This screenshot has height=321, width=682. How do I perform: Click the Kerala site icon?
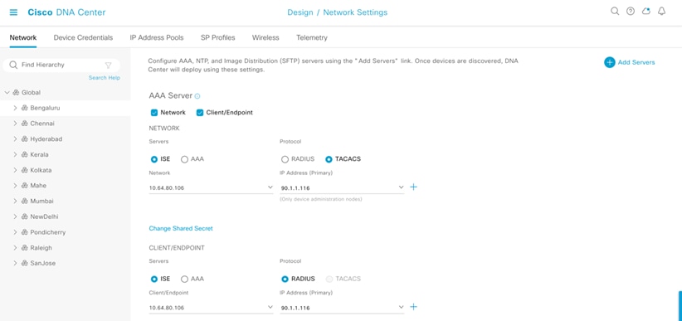point(25,155)
